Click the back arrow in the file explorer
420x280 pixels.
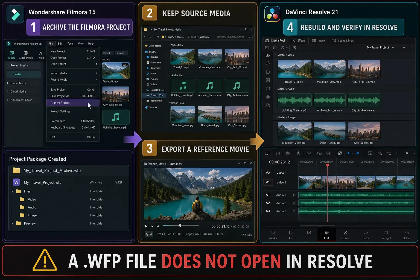pos(145,37)
